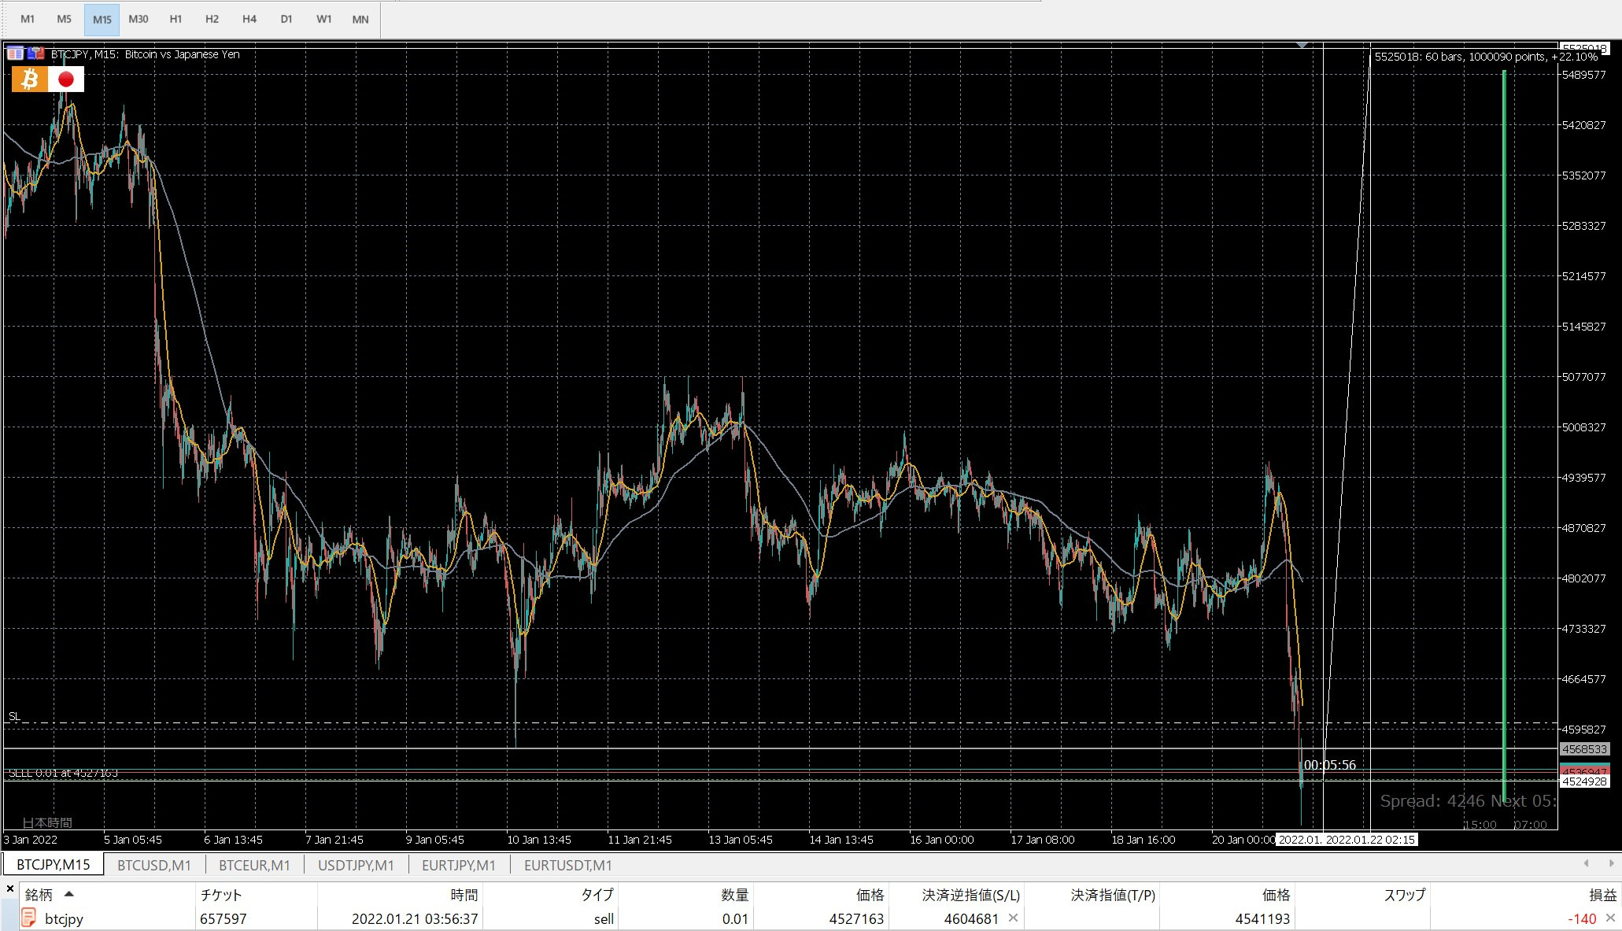Sort by 銘柄 column header arrow
The height and width of the screenshot is (931, 1622).
[68, 894]
